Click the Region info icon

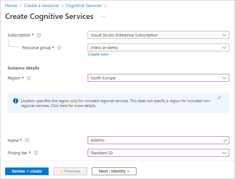29,78
